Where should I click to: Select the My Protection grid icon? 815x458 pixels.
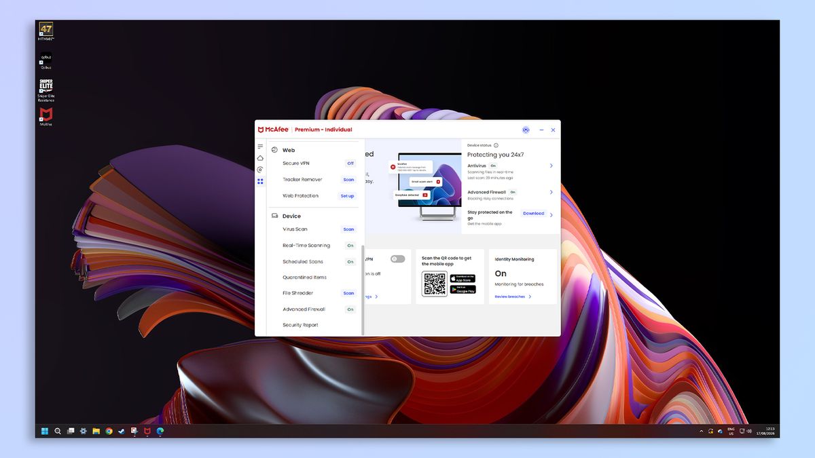(260, 181)
